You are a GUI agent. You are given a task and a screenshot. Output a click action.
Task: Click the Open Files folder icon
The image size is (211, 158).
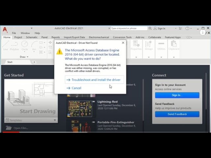point(9,128)
